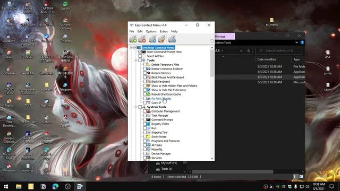Check the Copy IP checkbox
Viewport: 340px width, 191px height.
tap(144, 102)
